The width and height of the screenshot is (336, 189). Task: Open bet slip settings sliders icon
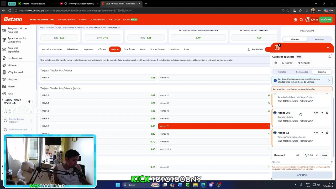(x=329, y=56)
